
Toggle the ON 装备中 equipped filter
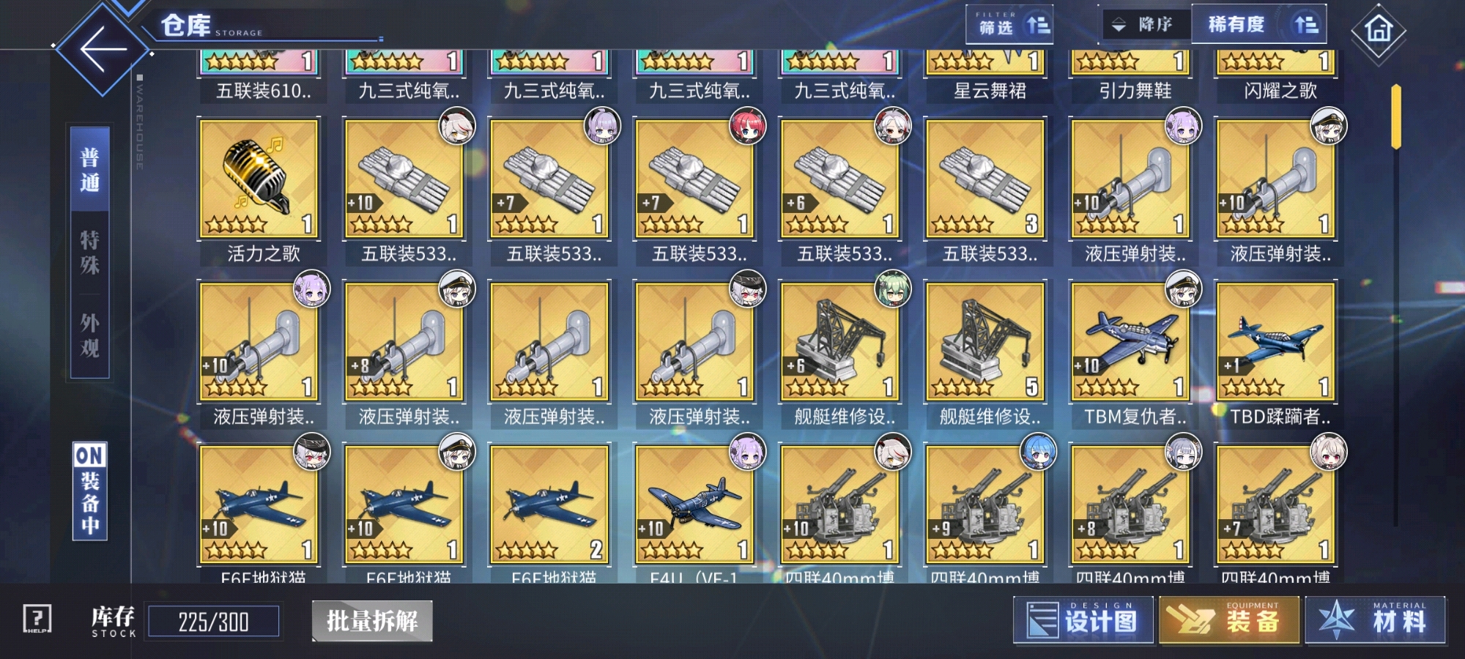(90, 491)
